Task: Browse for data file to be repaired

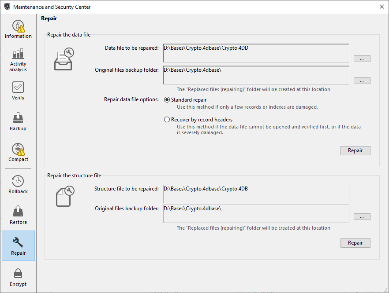Action: point(362,59)
